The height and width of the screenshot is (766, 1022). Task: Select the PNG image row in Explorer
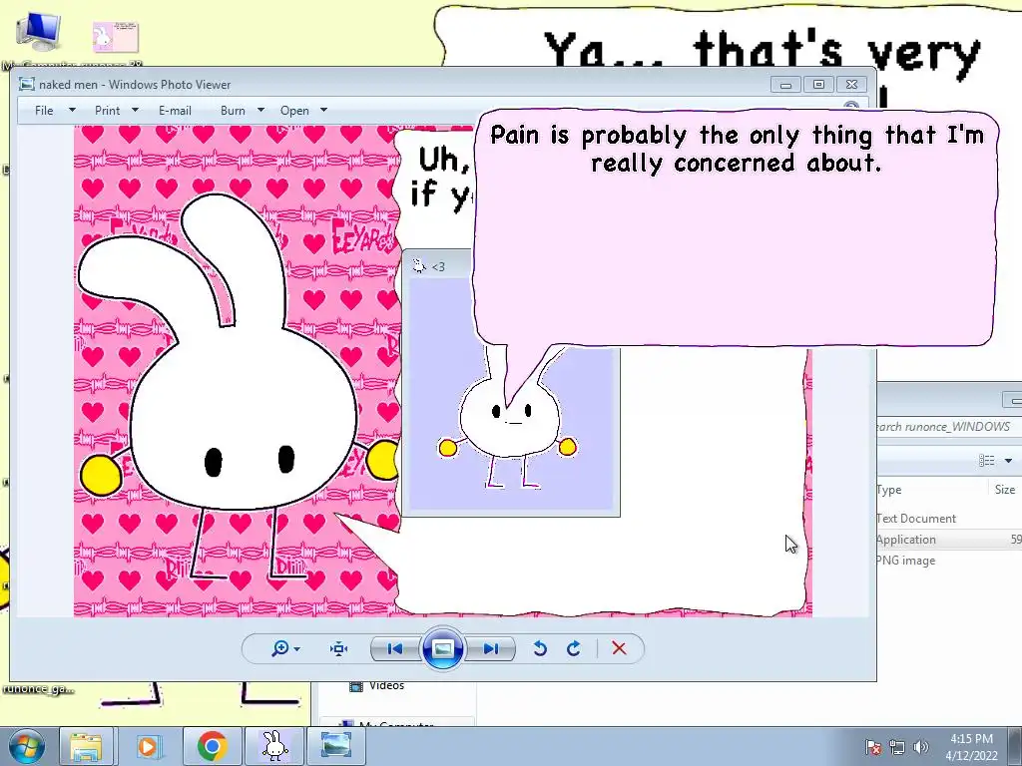coord(949,561)
